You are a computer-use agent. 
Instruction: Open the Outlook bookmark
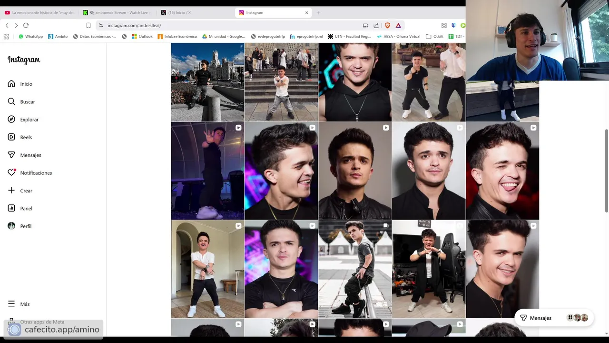coord(142,36)
